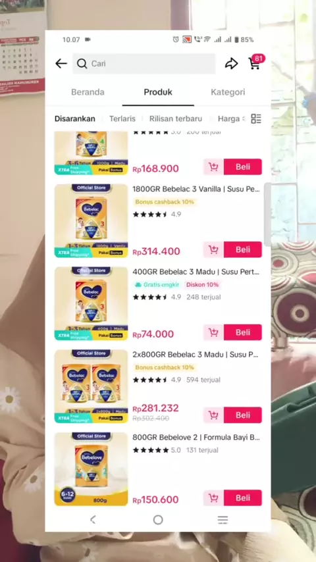Add 2x800GR Bebelac 3 Madu to cart

point(213,415)
